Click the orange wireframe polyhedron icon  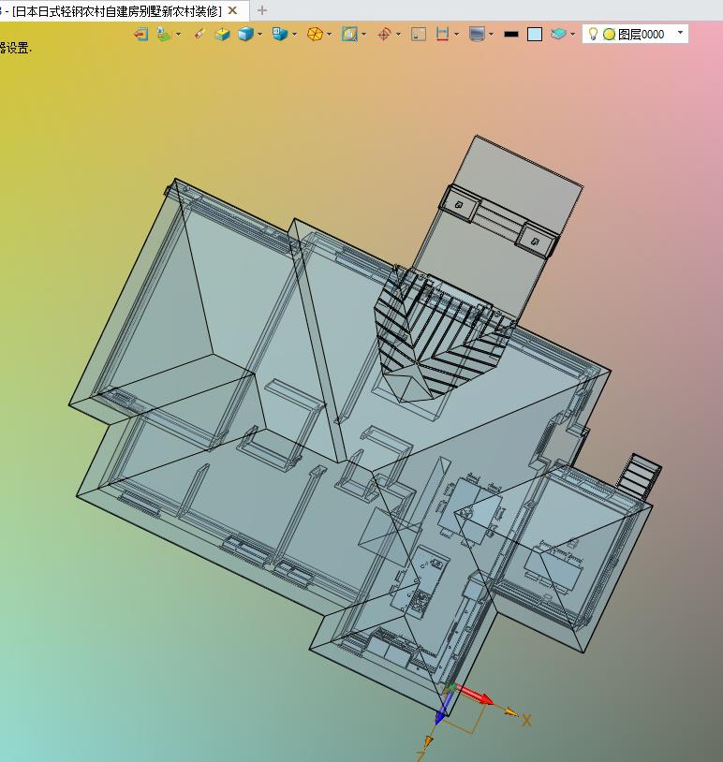point(315,34)
